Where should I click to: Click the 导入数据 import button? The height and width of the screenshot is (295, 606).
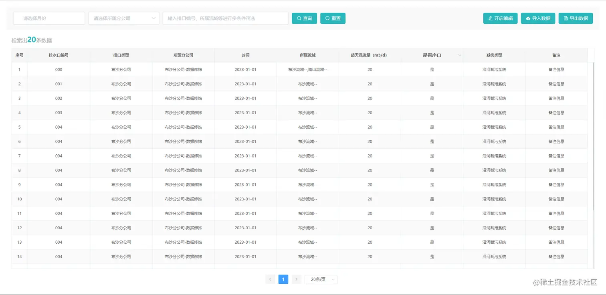click(538, 18)
